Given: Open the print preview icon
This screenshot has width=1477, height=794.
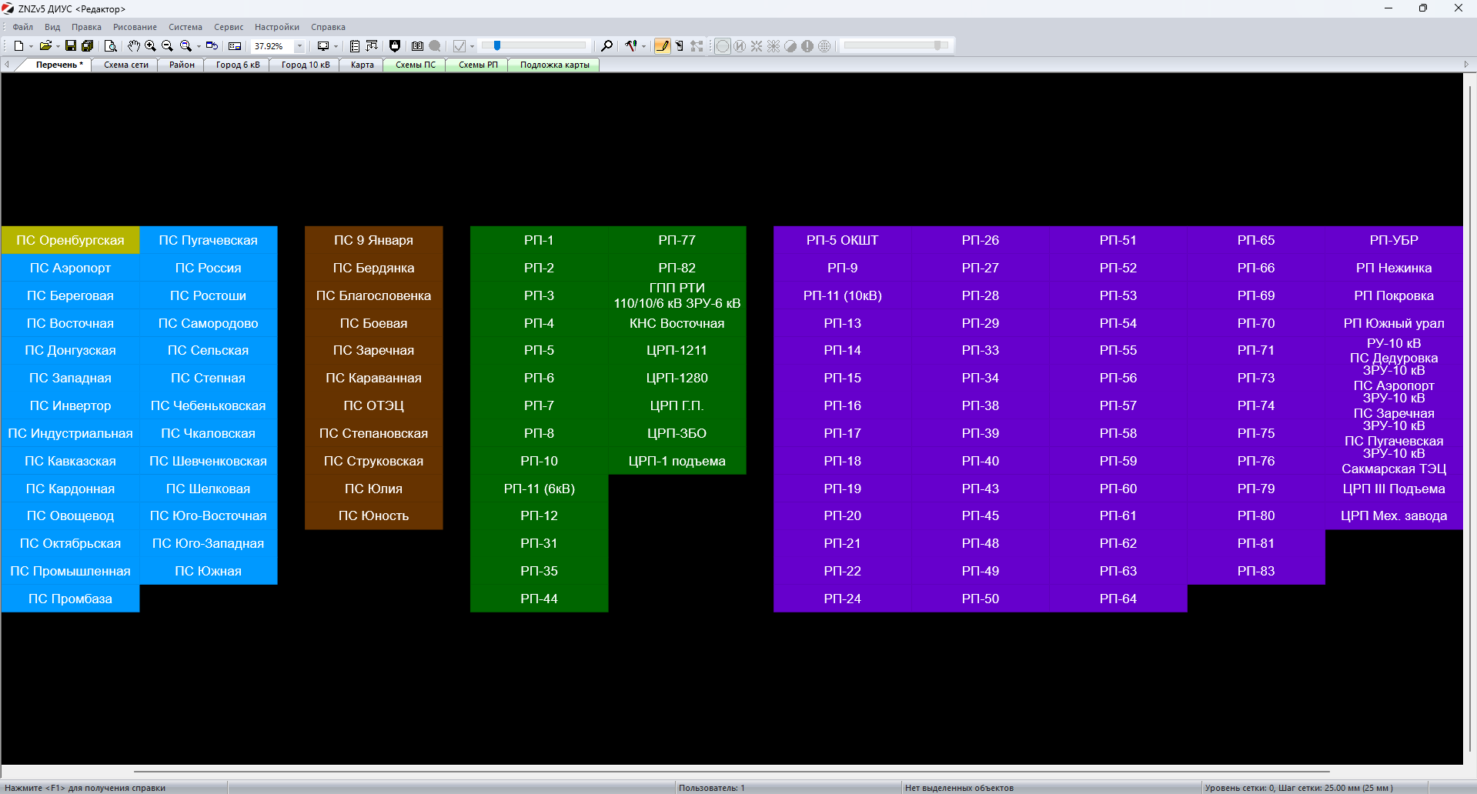Looking at the screenshot, I should [110, 46].
